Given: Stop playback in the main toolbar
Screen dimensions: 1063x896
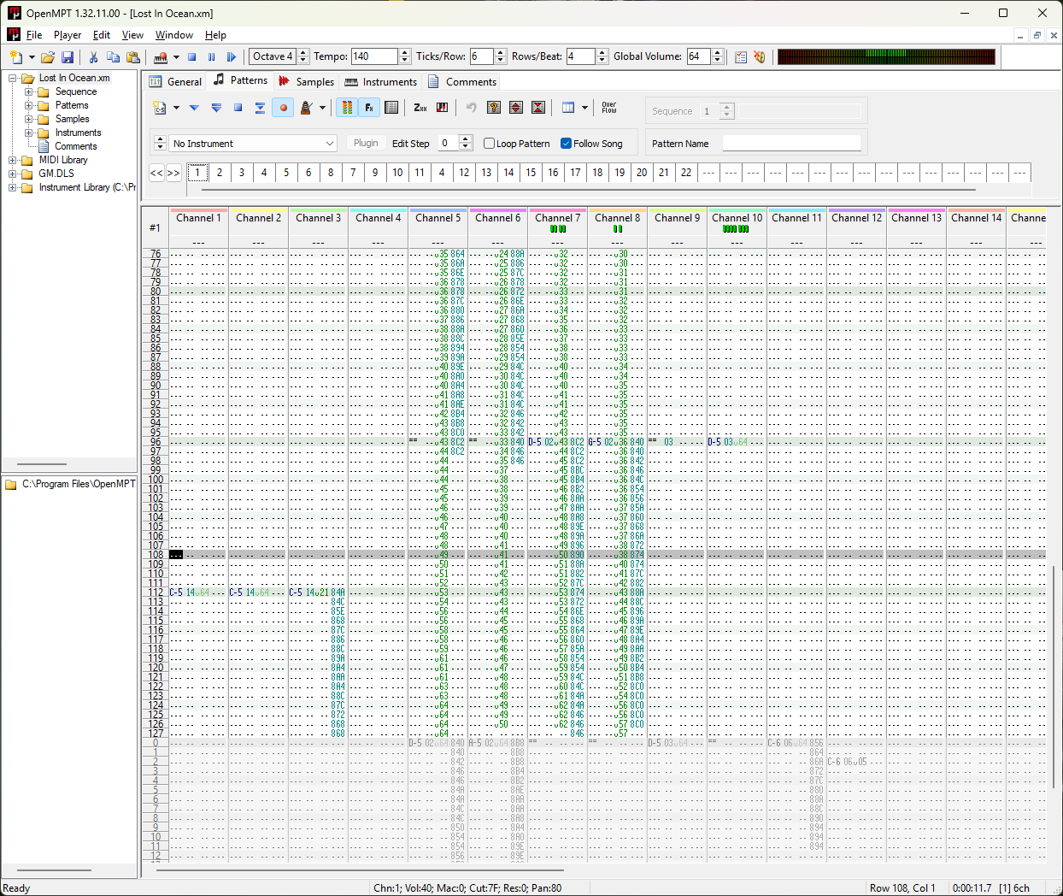Looking at the screenshot, I should [192, 57].
